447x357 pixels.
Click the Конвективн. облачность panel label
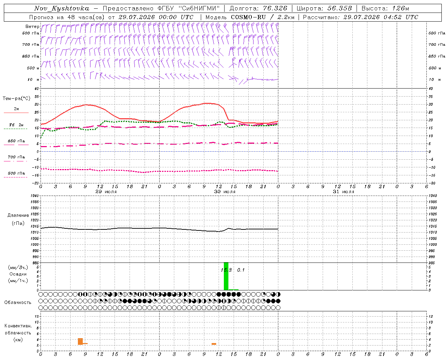coord(18,333)
